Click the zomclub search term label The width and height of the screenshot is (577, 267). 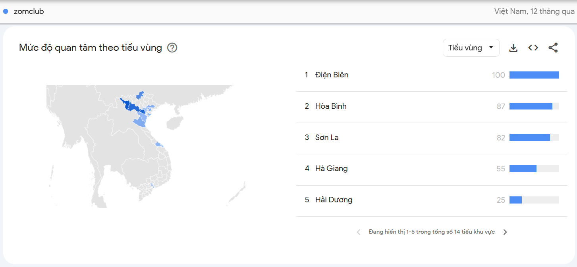click(29, 12)
